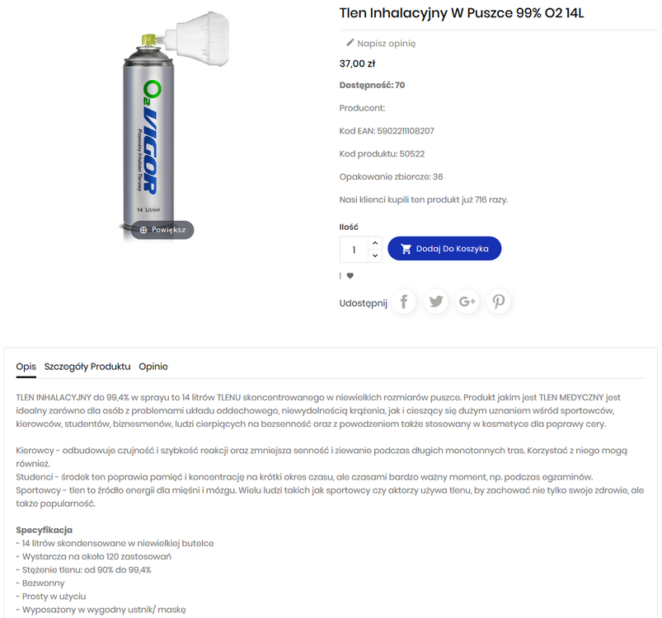Screen dimensions: 662x618
Task: Switch to Szczegóły Produktu tab
Action: coord(87,367)
